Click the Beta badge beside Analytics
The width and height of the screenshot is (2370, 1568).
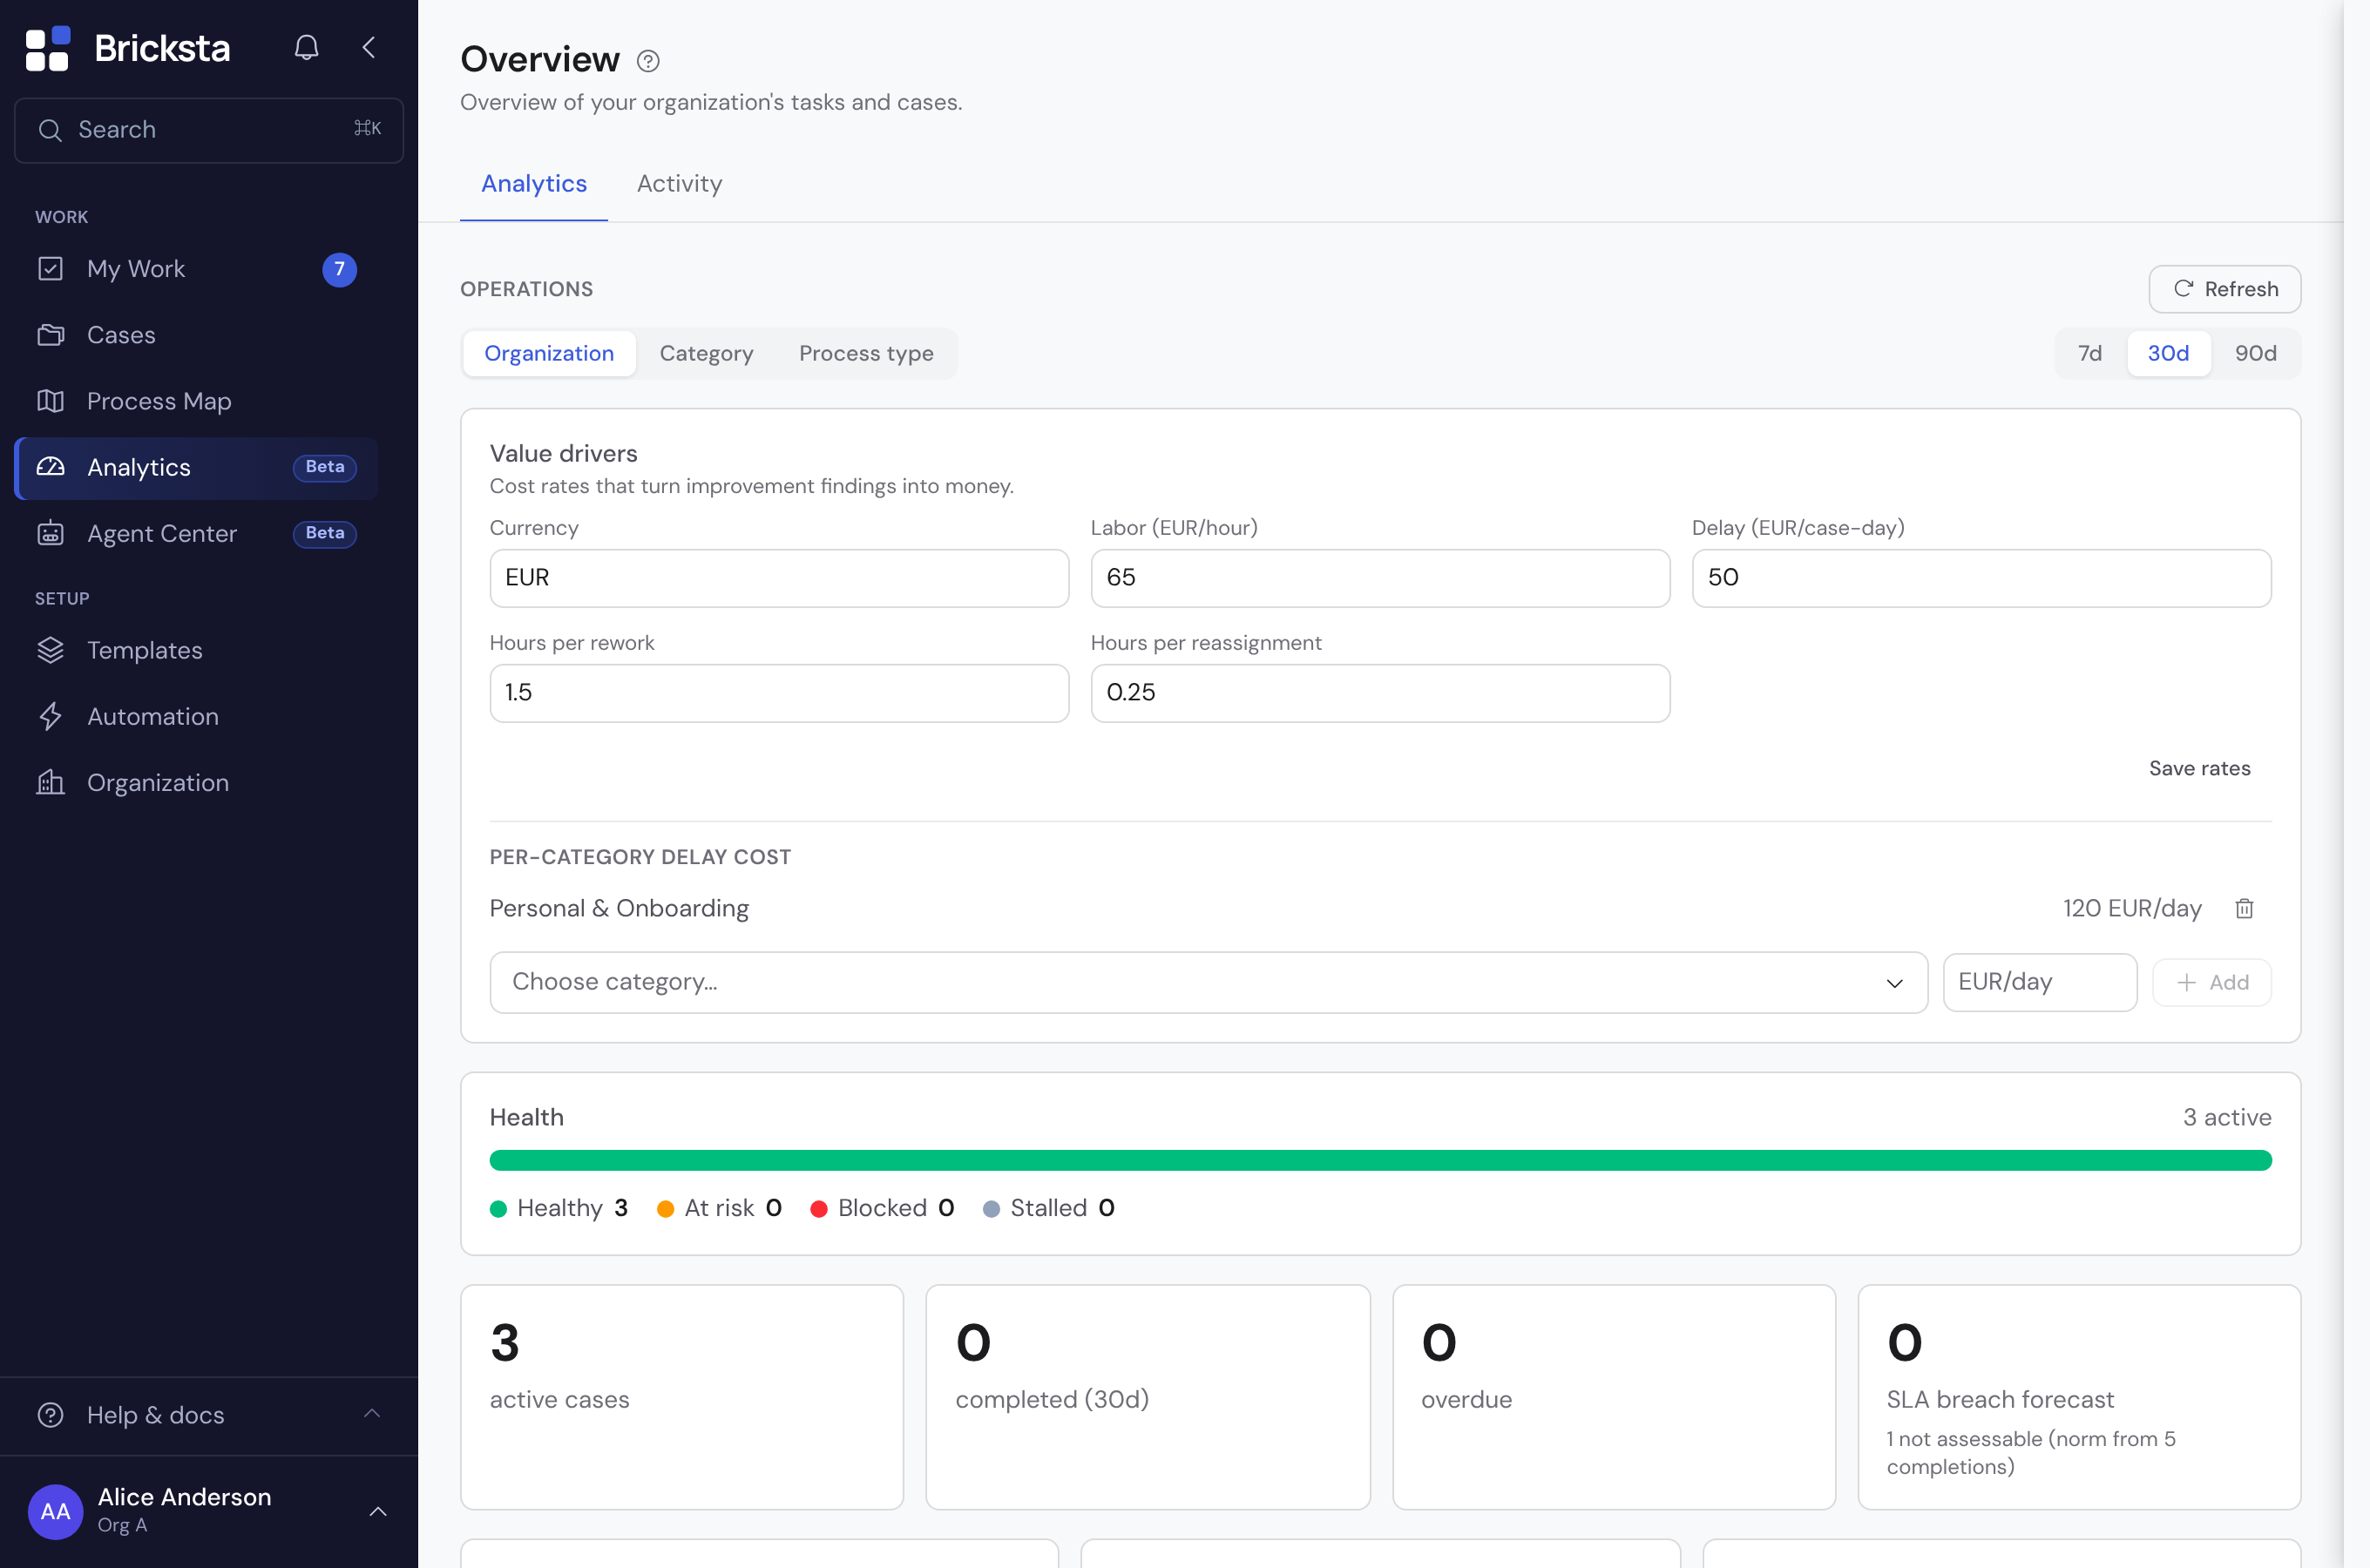tap(325, 467)
